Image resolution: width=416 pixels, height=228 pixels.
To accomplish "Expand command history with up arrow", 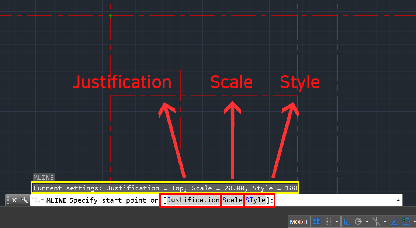I will (x=398, y=200).
